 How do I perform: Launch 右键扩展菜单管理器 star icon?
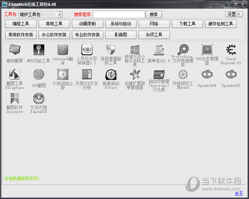tap(135, 74)
